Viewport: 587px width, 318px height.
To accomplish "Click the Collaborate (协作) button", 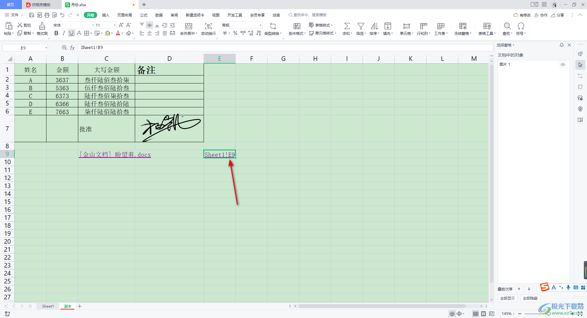I will tap(541, 15).
